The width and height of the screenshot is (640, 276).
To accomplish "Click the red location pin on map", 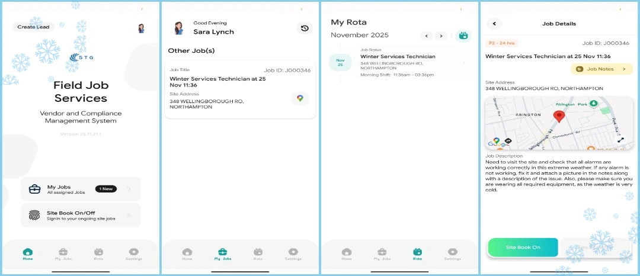I will tap(558, 116).
